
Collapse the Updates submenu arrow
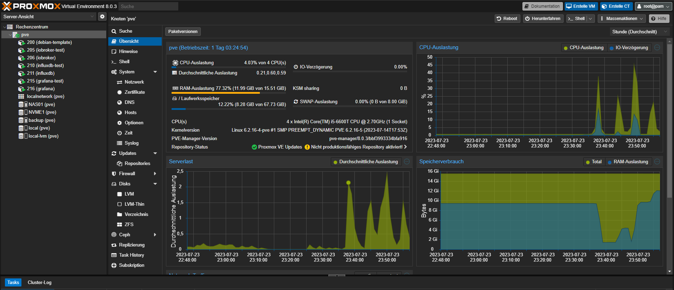click(155, 153)
